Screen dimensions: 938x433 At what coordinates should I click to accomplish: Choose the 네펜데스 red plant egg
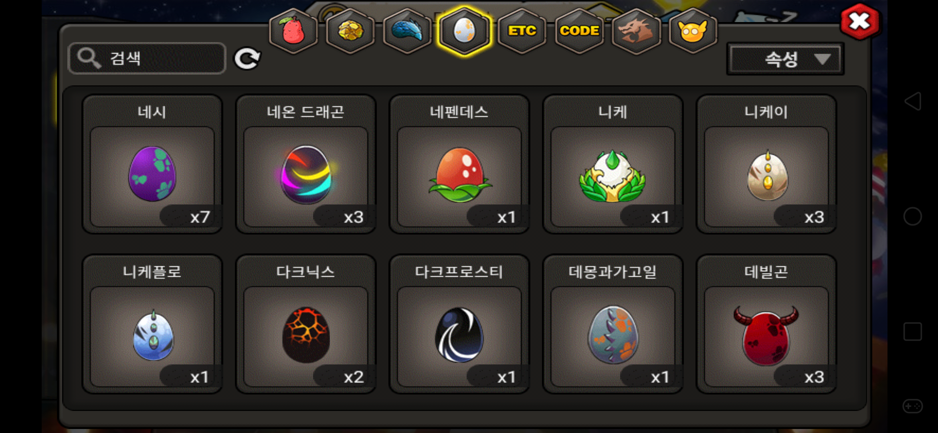click(459, 164)
